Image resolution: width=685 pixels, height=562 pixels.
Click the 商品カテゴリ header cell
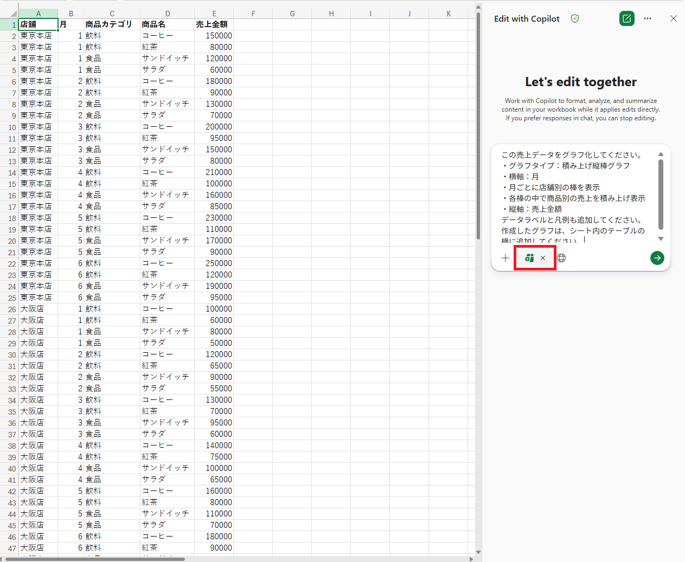coord(112,24)
